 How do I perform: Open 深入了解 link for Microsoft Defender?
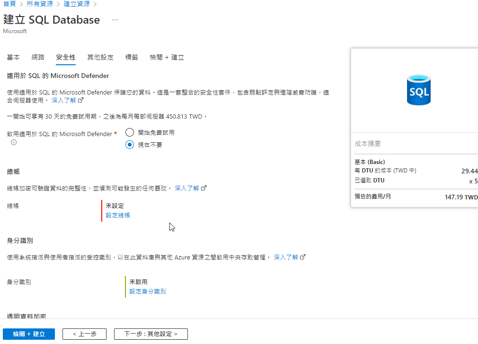[64, 101]
